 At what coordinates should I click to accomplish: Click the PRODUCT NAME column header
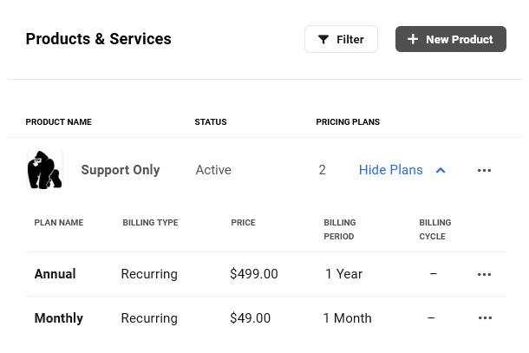tap(59, 121)
